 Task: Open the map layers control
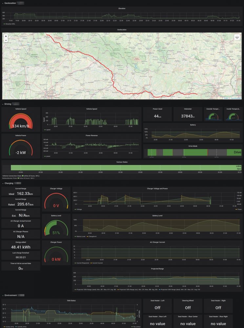(x=237, y=37)
